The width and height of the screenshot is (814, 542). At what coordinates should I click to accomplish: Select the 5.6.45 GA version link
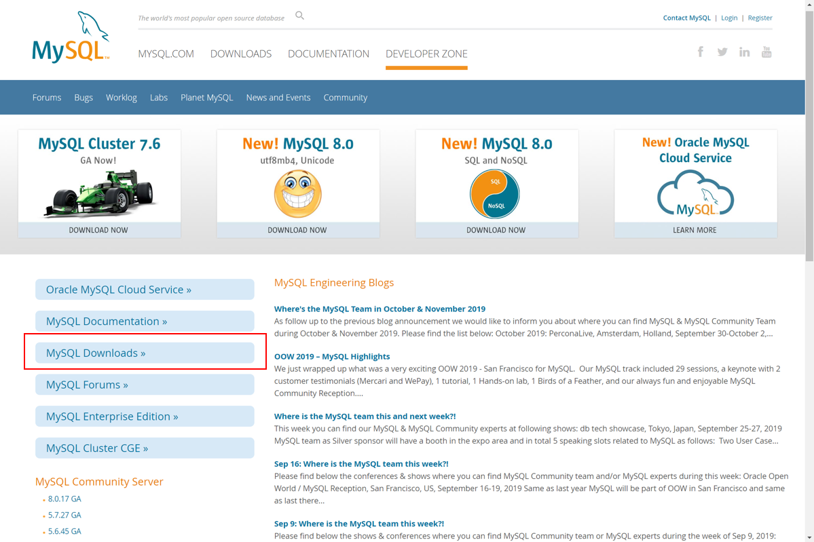[64, 531]
